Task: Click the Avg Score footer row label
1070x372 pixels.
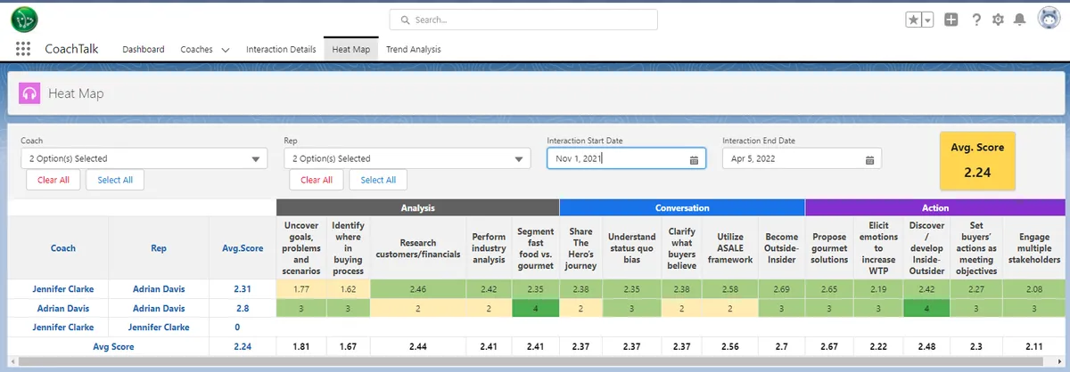Action: 113,347
